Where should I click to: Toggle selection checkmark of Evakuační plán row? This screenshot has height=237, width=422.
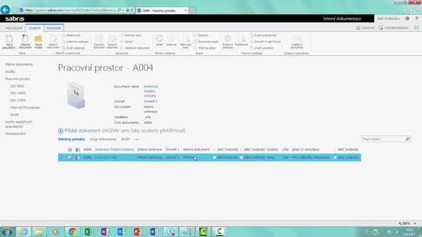tap(61, 157)
